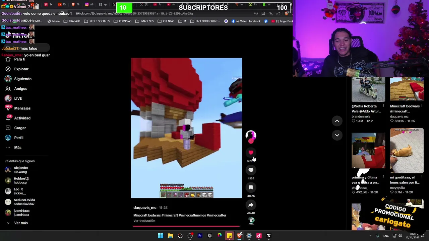The width and height of the screenshot is (429, 241).
Task: Share the video with the arrow icon
Action: 251,205
